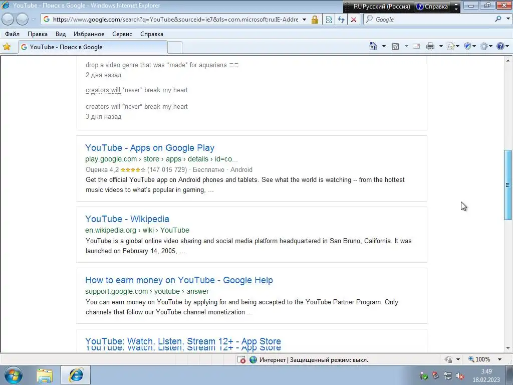Open a new blank tab
This screenshot has width=513, height=385.
coord(175,48)
